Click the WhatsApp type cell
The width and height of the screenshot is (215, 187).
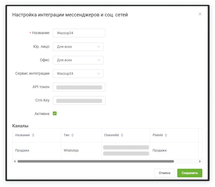tap(71, 150)
